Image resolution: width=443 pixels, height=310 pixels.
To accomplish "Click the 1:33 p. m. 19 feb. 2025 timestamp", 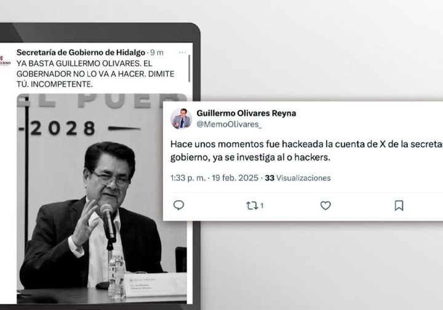I will 214,178.
